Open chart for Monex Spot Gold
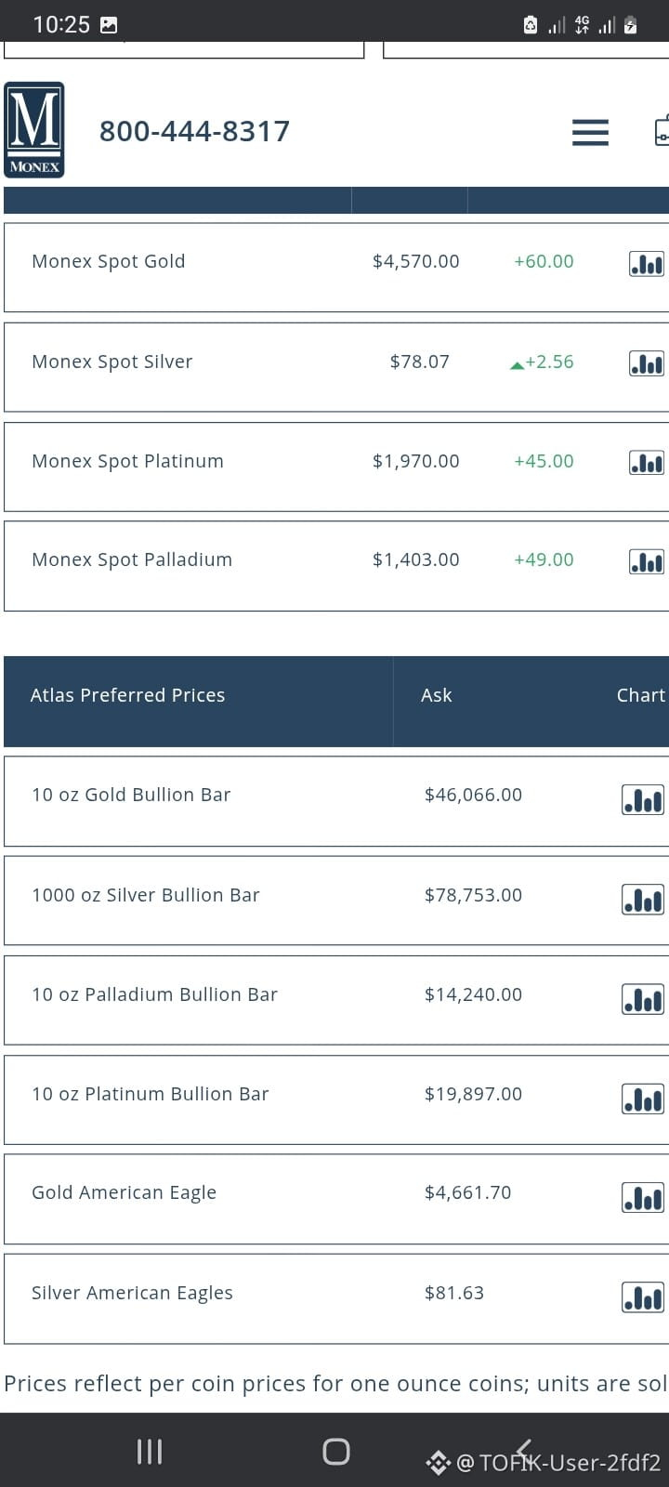 coord(647,264)
